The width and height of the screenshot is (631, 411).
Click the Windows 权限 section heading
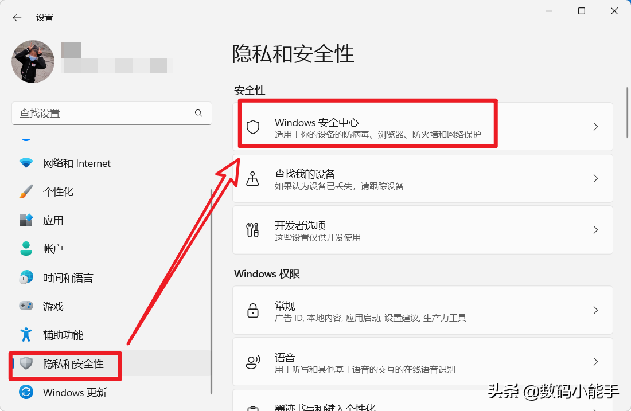[x=267, y=274]
